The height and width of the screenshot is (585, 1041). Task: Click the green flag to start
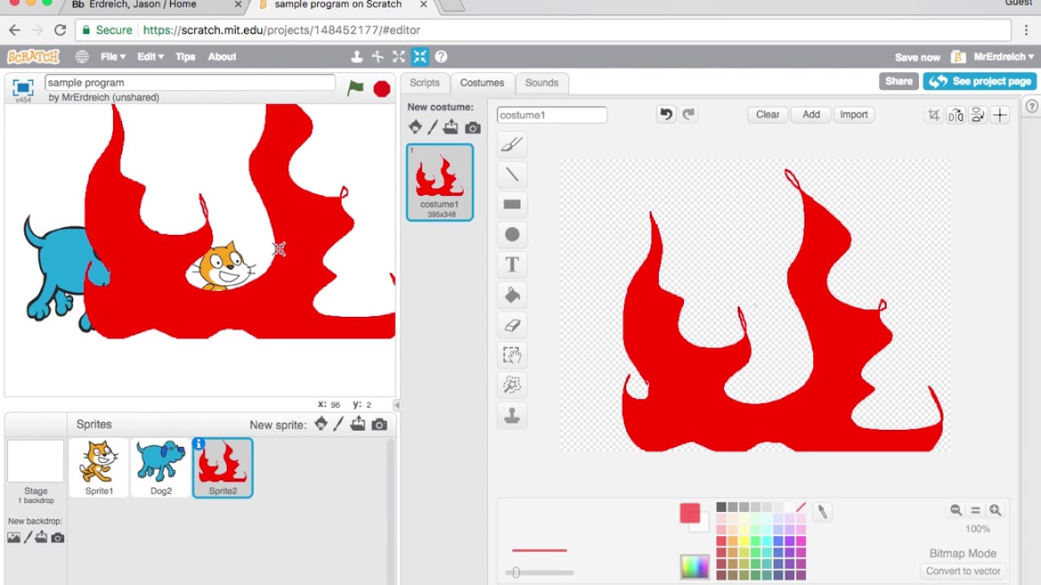coord(355,88)
